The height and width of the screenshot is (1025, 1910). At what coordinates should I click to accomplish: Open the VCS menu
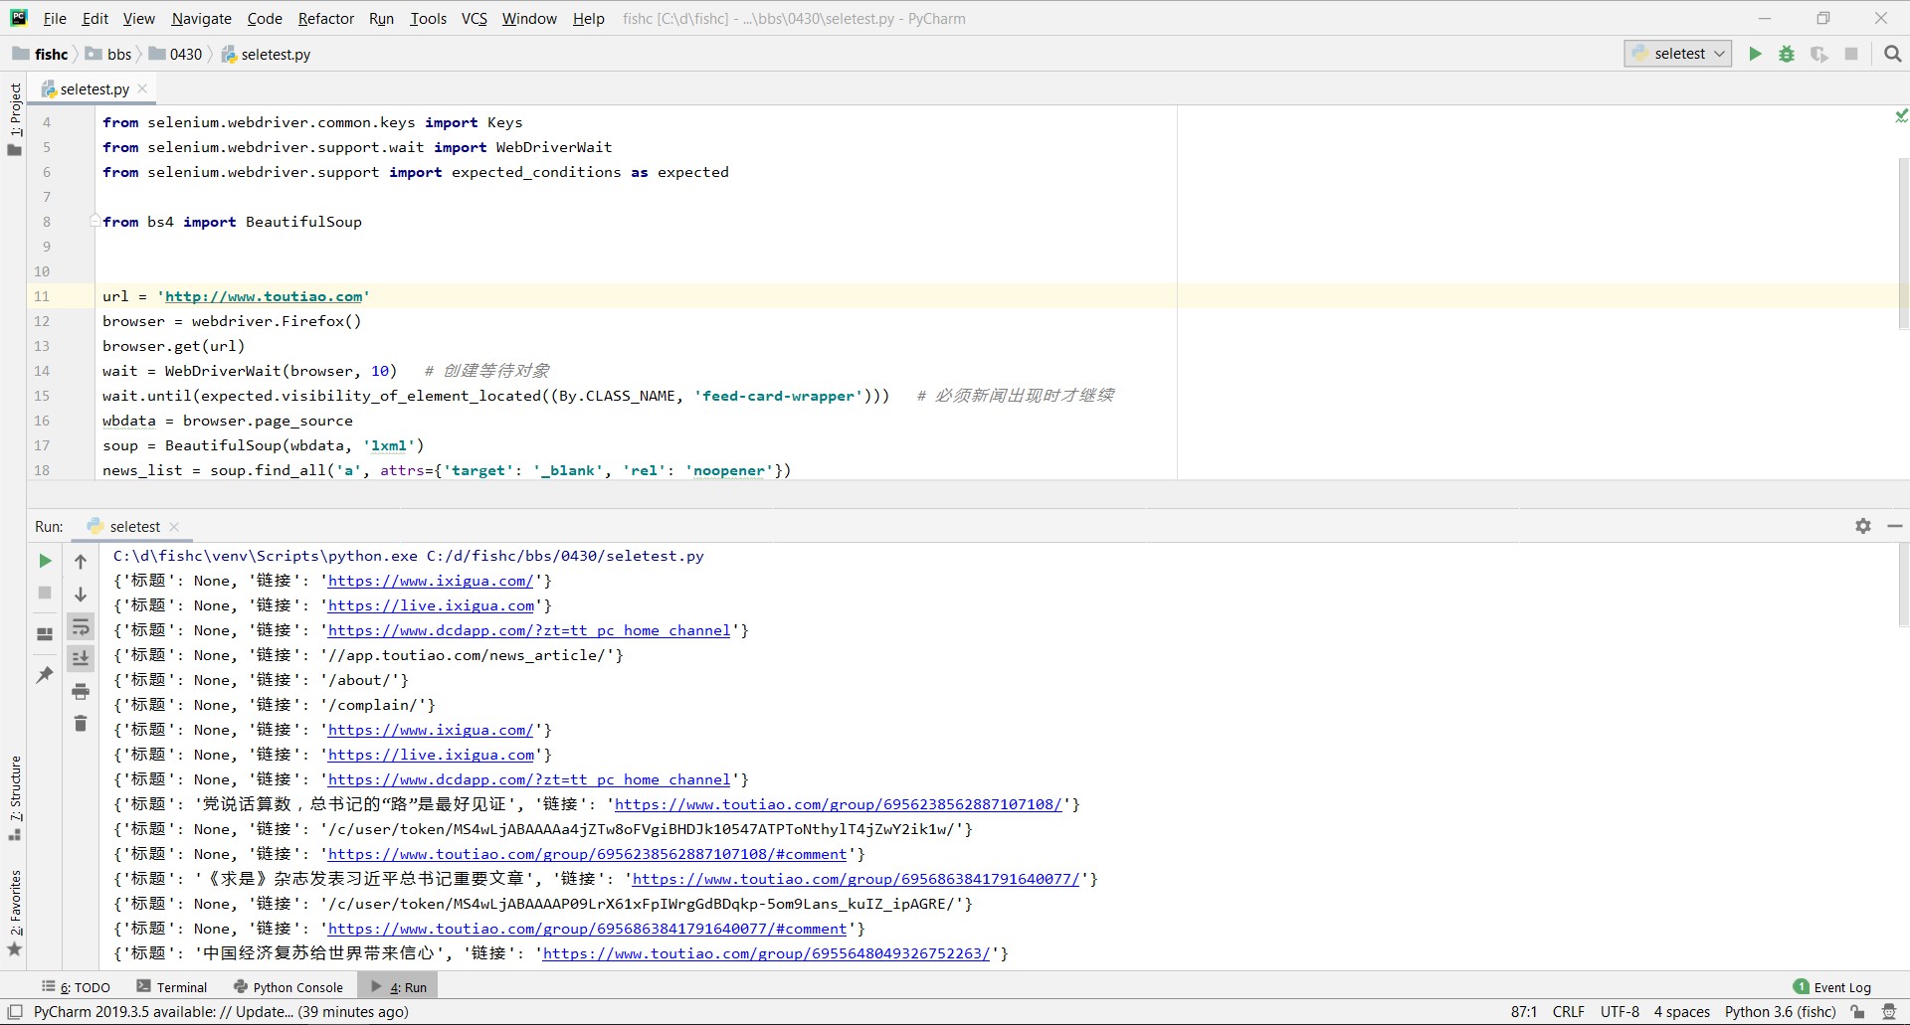pos(475,18)
